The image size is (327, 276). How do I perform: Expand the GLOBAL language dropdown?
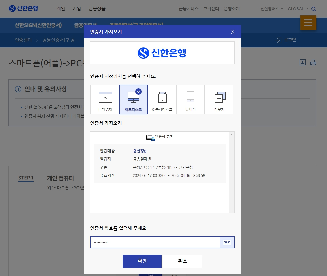298,9
